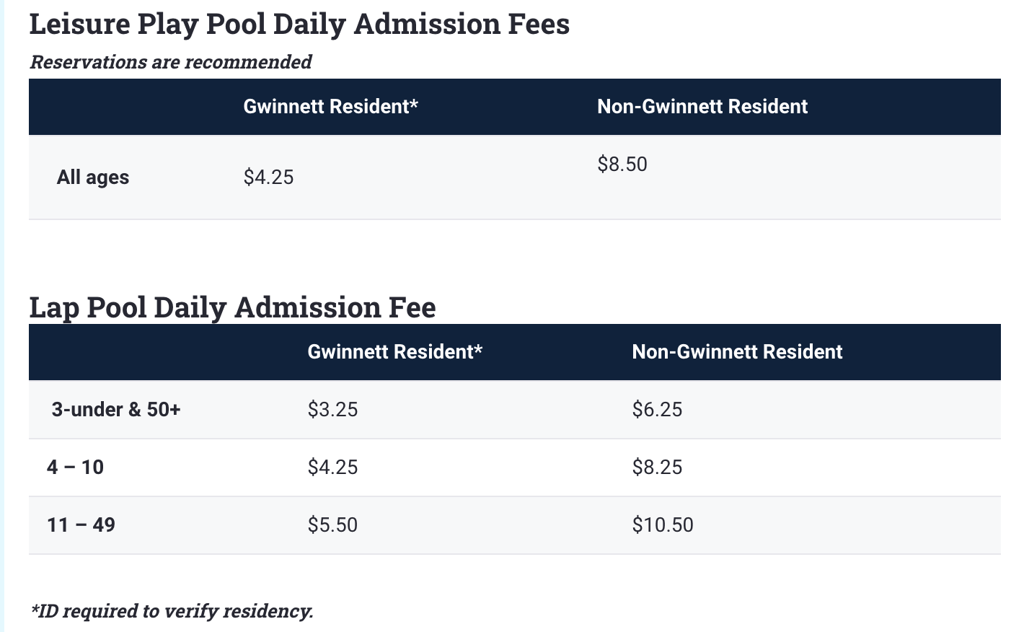Select the 4 – 10 age row label

tap(76, 468)
